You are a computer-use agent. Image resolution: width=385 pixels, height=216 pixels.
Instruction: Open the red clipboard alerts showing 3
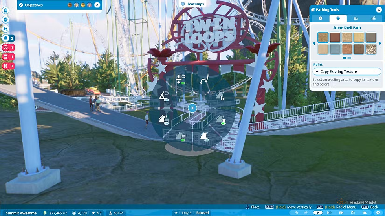(x=8, y=66)
